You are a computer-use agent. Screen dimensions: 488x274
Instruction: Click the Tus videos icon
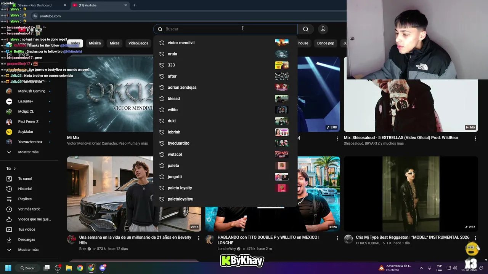(x=9, y=229)
